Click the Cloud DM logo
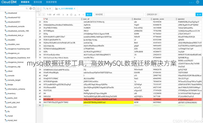This screenshot has height=123, width=203. tap(9, 2)
